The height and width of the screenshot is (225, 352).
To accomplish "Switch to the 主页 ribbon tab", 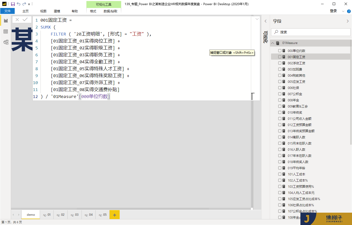I will (x=26, y=11).
